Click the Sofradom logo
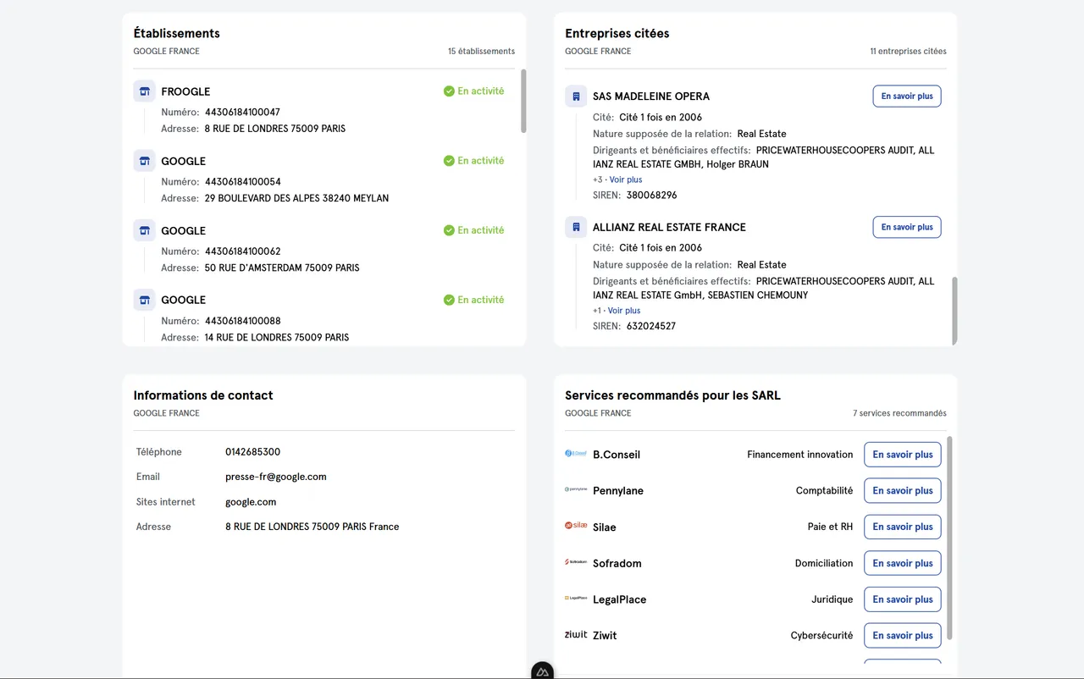The height and width of the screenshot is (679, 1084). coord(576,562)
